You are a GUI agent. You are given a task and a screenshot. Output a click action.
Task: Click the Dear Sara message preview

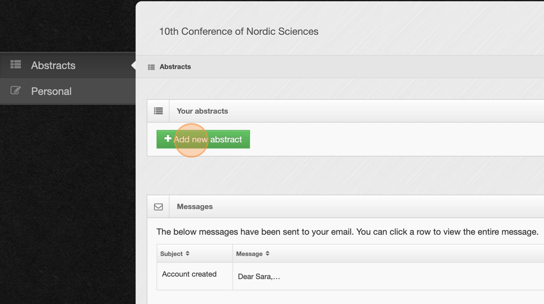tap(259, 277)
